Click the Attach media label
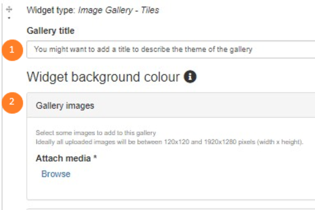 pos(63,158)
